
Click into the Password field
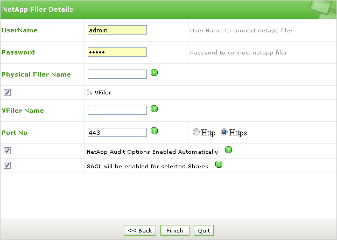pyautogui.click(x=117, y=52)
